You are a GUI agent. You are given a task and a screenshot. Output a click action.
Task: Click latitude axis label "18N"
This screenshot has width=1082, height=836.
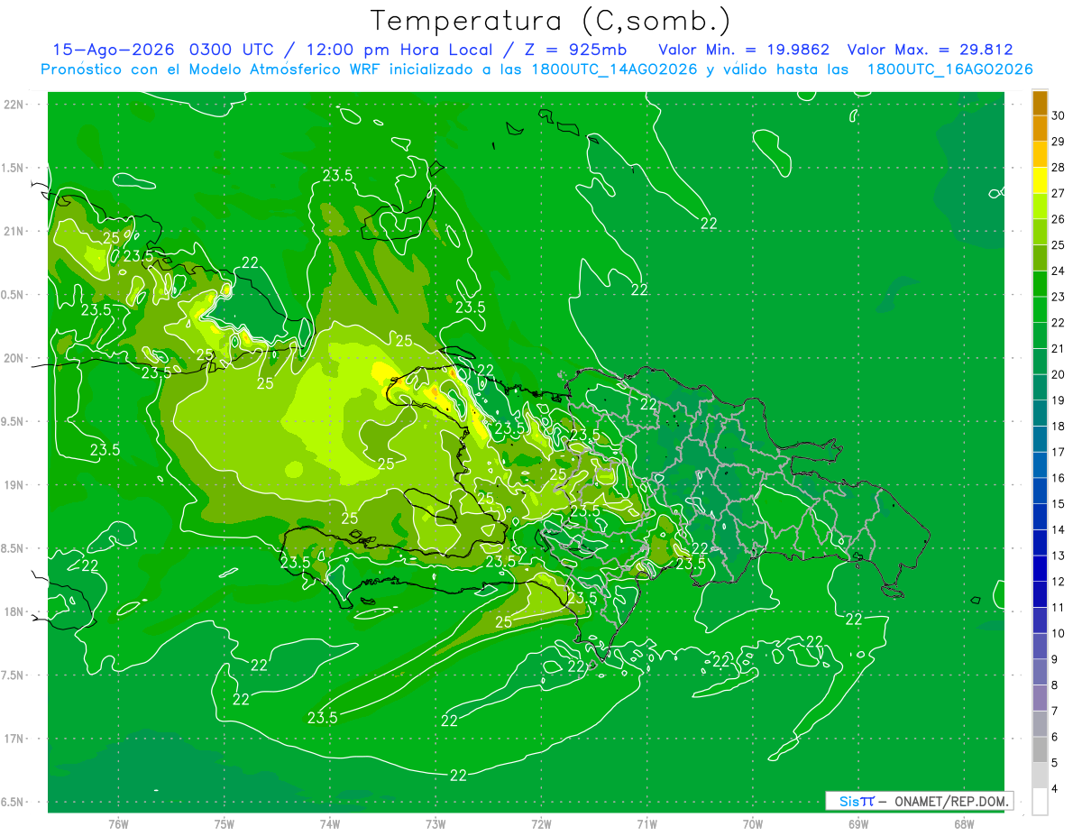[13, 611]
